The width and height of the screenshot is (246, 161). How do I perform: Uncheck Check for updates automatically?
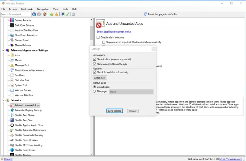point(94,72)
